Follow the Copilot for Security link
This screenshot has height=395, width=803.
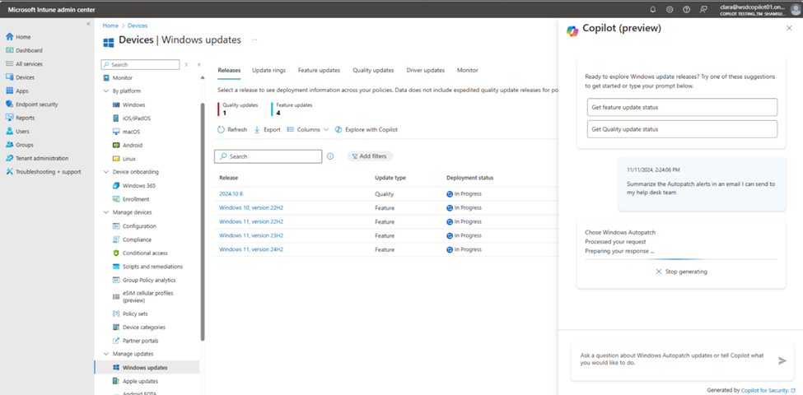[x=770, y=390]
